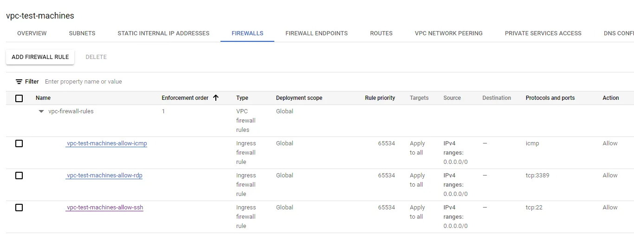Check the vpc-test-machines-allow-rdp row checkbox
Viewport: 634px width, 234px height.
(19, 175)
